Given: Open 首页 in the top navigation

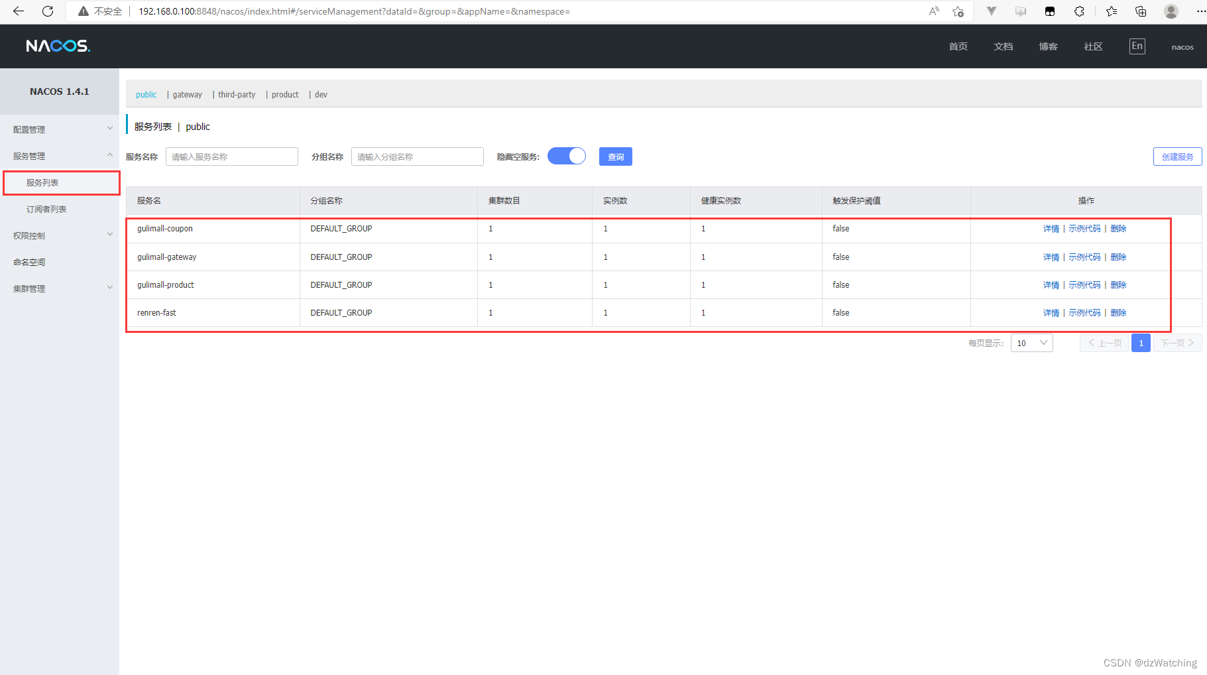Looking at the screenshot, I should tap(958, 46).
